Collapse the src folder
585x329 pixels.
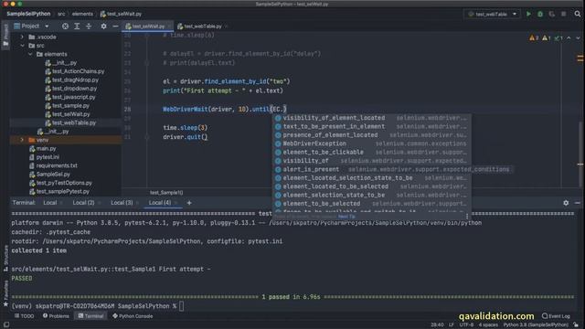coord(22,46)
